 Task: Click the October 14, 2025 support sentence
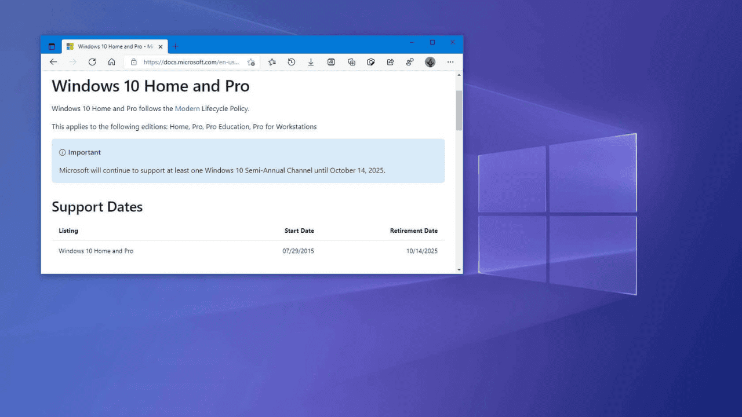223,170
